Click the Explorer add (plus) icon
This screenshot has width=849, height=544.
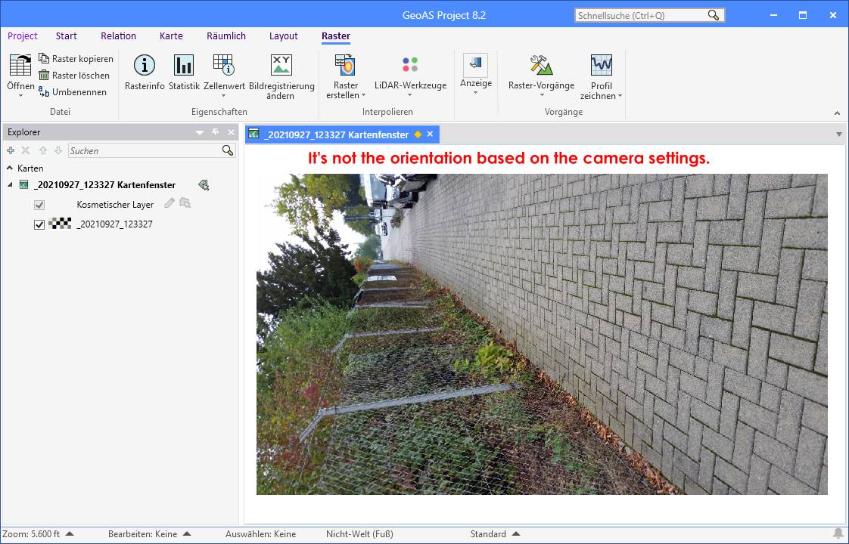[x=11, y=150]
